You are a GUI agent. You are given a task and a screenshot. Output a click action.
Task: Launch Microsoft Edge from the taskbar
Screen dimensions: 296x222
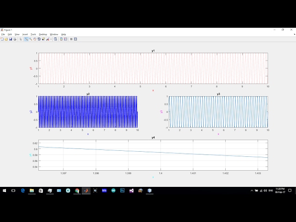pos(23,191)
